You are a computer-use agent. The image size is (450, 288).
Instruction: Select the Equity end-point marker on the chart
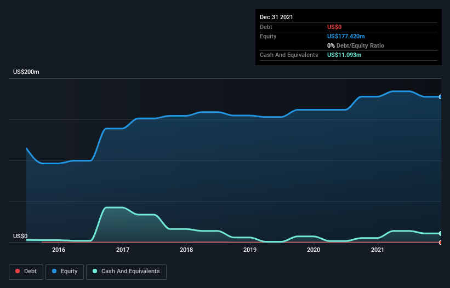(x=441, y=97)
